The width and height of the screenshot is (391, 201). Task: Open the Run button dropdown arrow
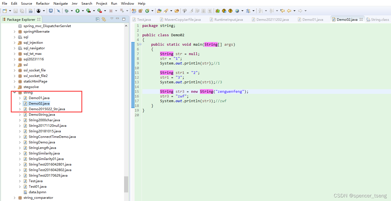point(83,11)
